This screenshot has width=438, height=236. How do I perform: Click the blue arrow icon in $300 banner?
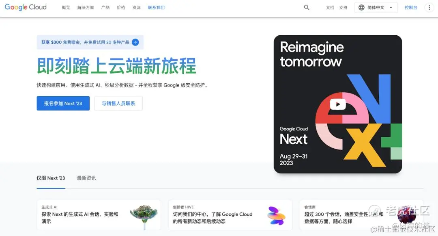135,42
